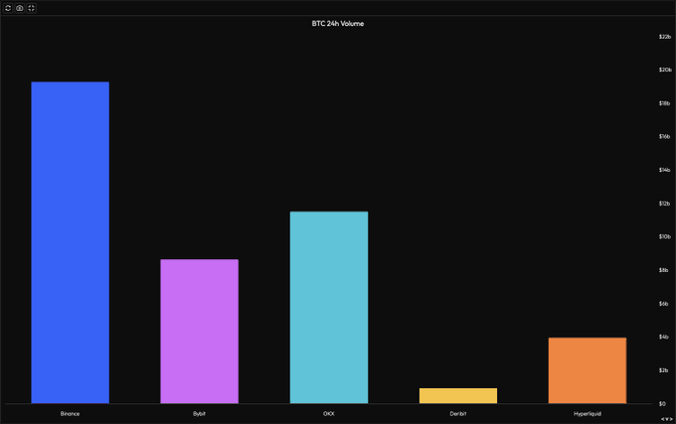
Task: Click the $8b axis tick label
Action: 663,270
